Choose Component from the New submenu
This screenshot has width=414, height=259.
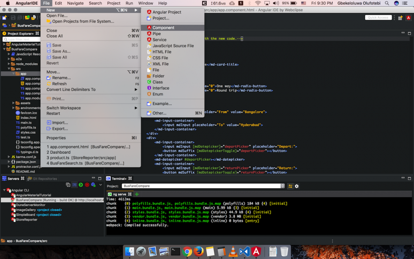(x=163, y=28)
